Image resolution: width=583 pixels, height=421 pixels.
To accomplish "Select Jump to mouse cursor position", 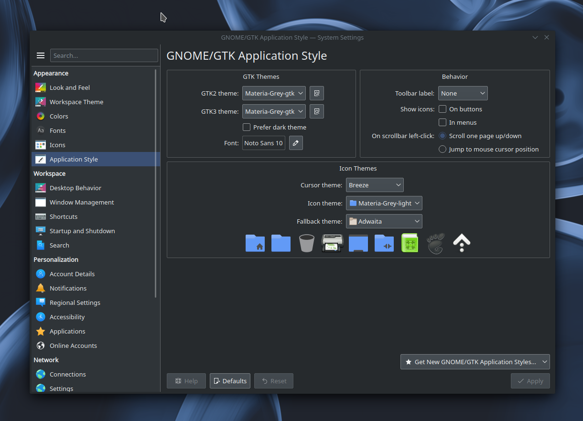I will coord(443,149).
